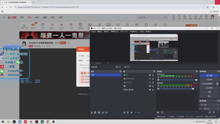The height and width of the screenshot is (124, 220).
Task: Click the orange PC客户端 button
Action: coord(191,25)
